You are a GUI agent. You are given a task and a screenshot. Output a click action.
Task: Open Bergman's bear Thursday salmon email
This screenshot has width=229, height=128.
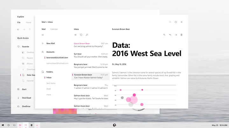point(91,87)
